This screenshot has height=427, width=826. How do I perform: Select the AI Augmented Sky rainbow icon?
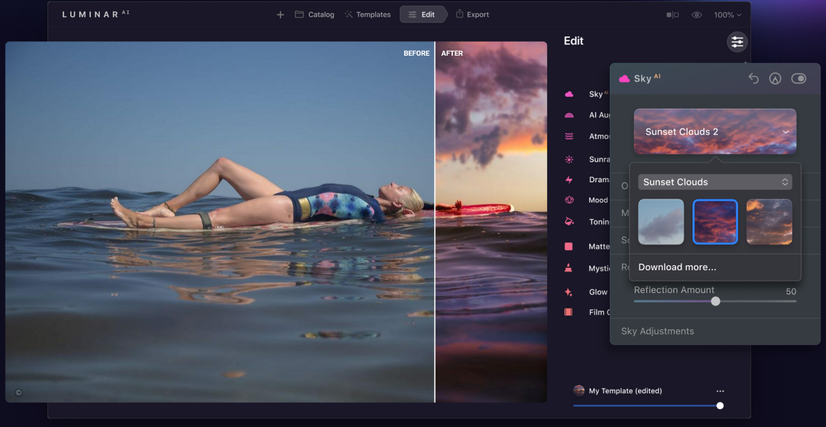(569, 116)
